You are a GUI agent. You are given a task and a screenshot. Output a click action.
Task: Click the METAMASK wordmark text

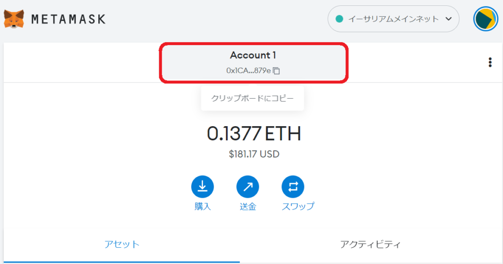(68, 19)
